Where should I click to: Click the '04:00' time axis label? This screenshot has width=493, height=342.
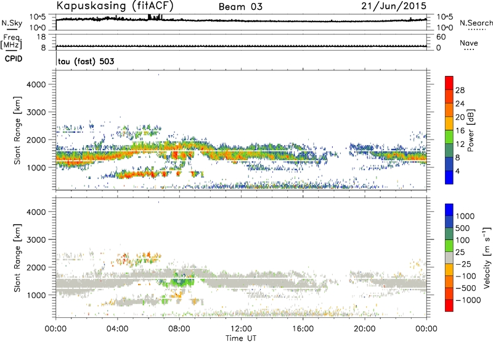(x=117, y=329)
